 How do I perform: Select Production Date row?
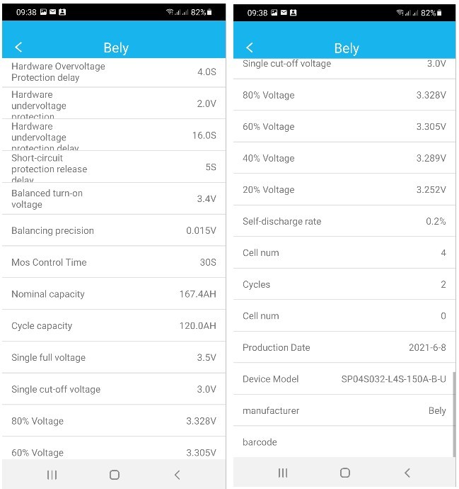pos(344,347)
